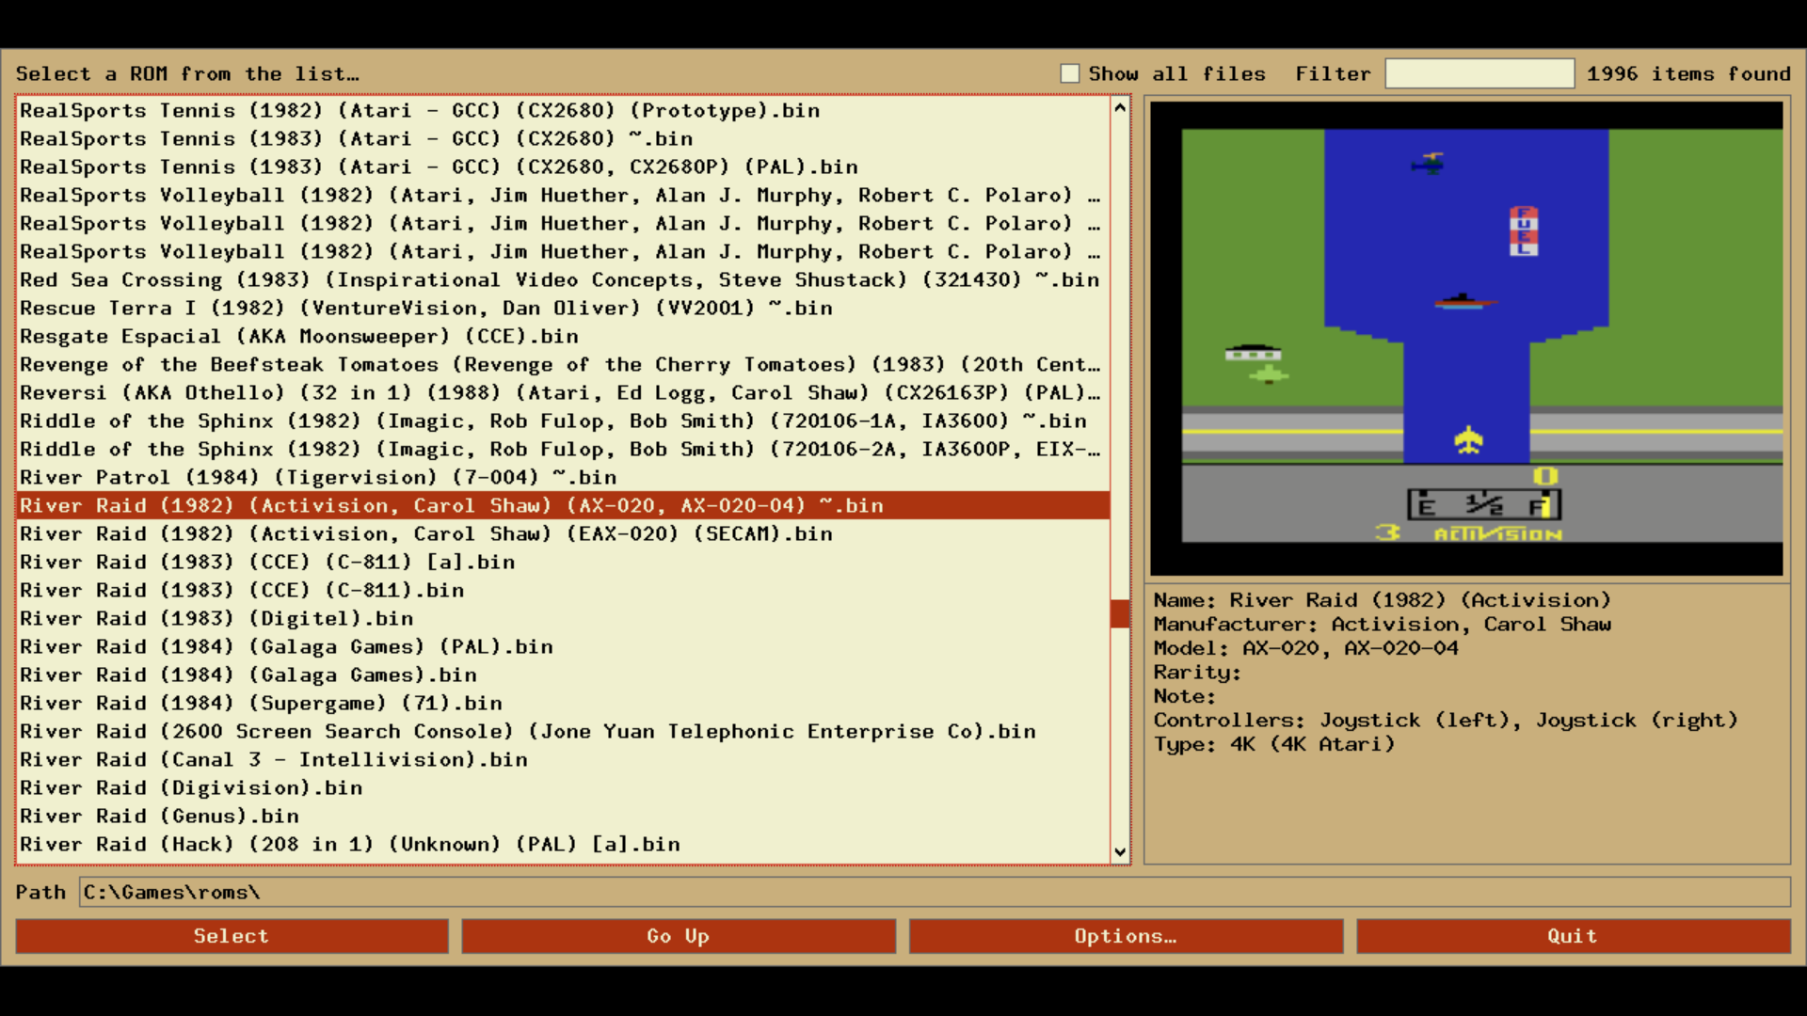1807x1016 pixels.
Task: Click the ROM list scrollbar thumb
Action: [1120, 614]
